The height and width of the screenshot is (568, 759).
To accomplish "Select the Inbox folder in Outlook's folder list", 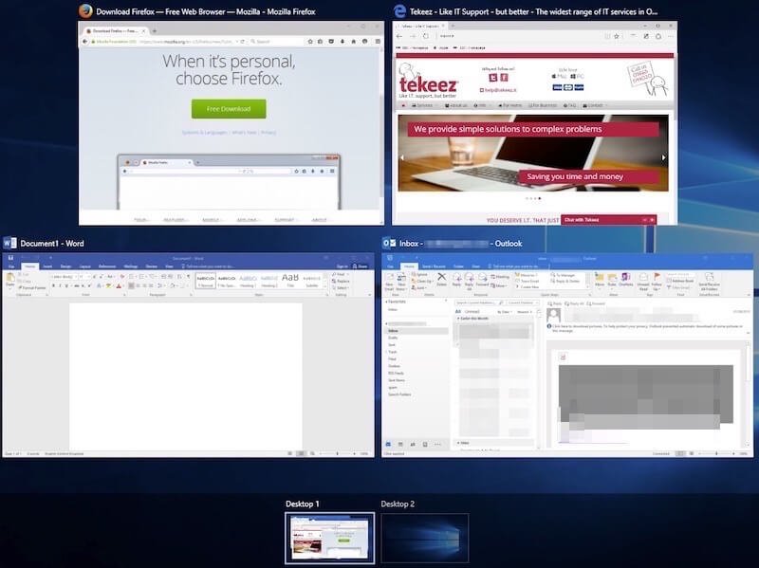I will pyautogui.click(x=417, y=330).
